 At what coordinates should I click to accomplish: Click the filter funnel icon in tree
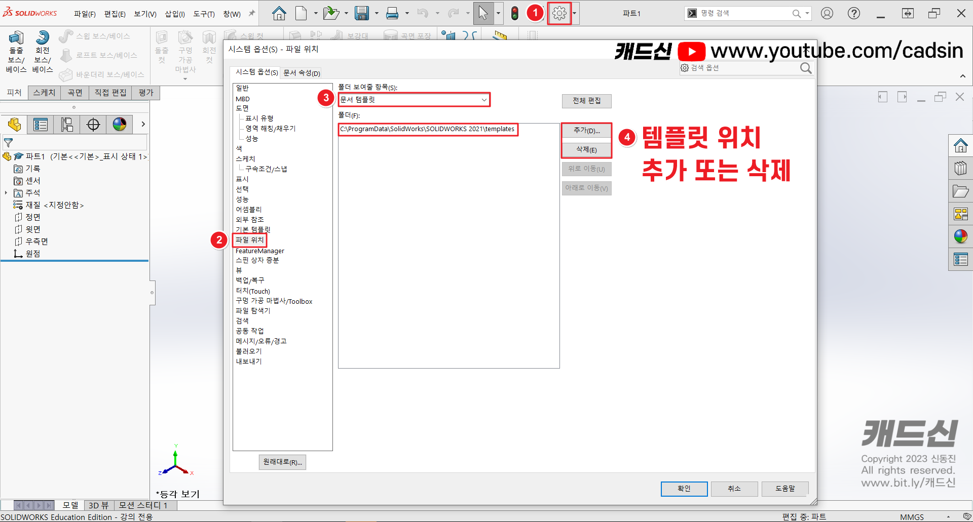8,143
